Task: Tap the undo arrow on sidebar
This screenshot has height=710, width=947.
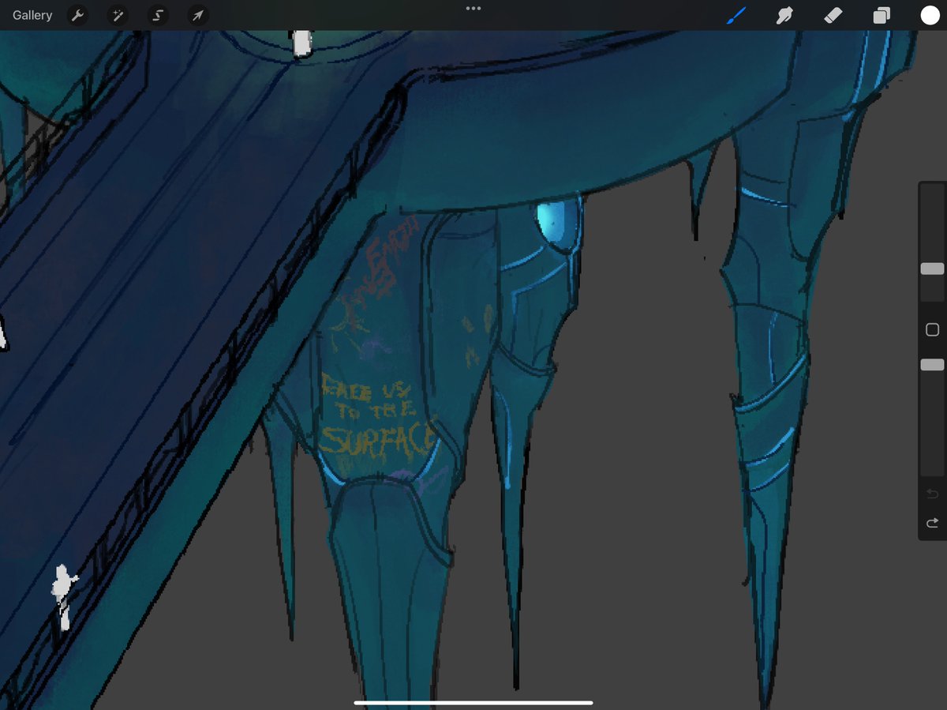Action: (932, 494)
